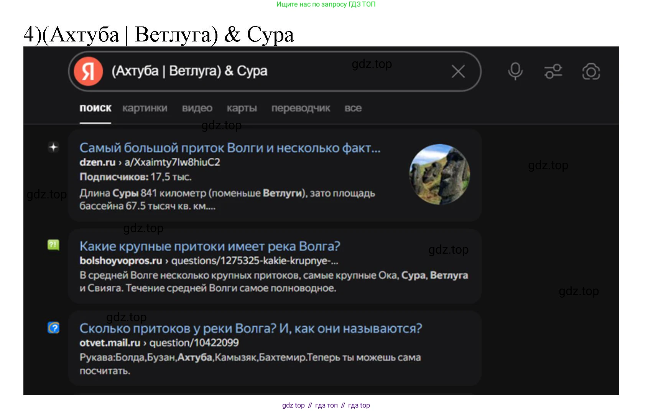This screenshot has width=653, height=411.
Task: Click snippet «В средней Волге несколько крупных притоков»
Action: (274, 282)
